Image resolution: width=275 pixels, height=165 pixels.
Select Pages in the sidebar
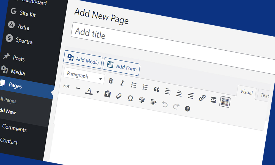pyautogui.click(x=15, y=86)
